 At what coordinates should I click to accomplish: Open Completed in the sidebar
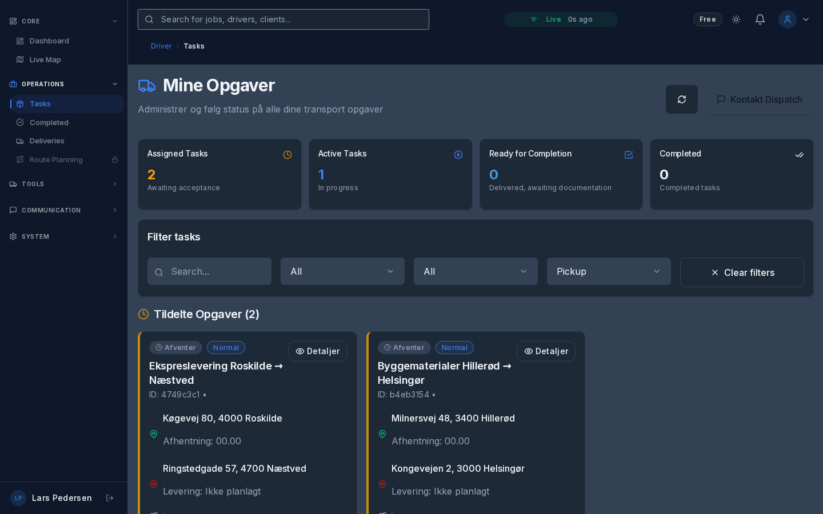point(49,122)
